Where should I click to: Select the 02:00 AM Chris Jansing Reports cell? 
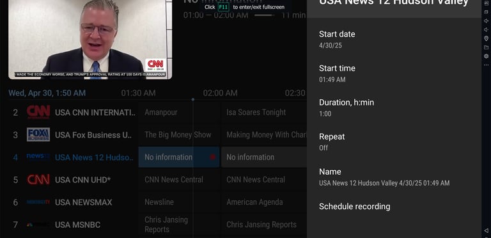click(x=264, y=225)
